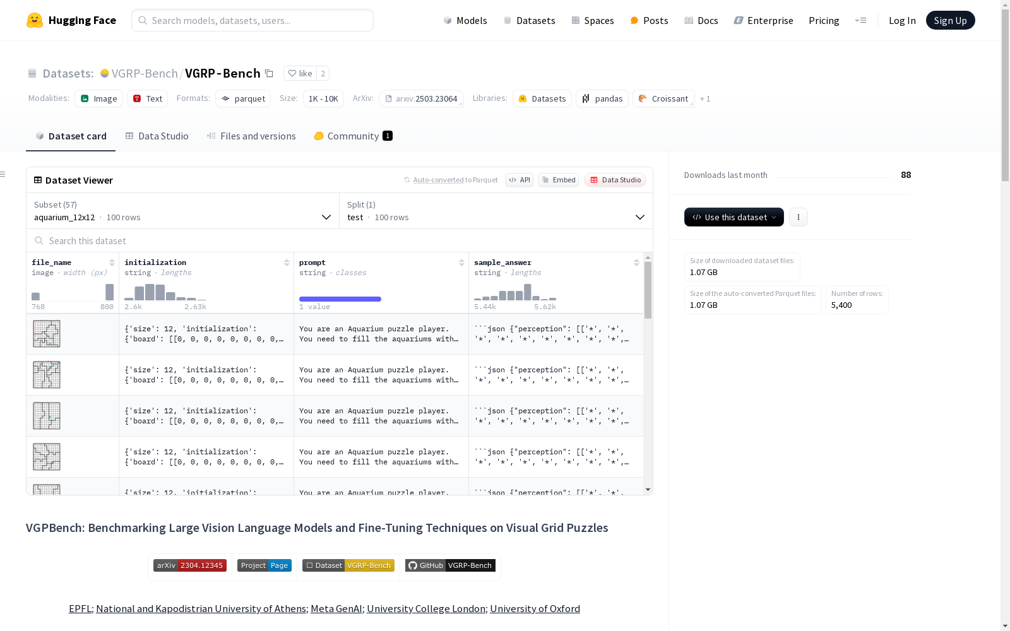This screenshot has height=631, width=1010.
Task: Open the University College London link
Action: 426,609
